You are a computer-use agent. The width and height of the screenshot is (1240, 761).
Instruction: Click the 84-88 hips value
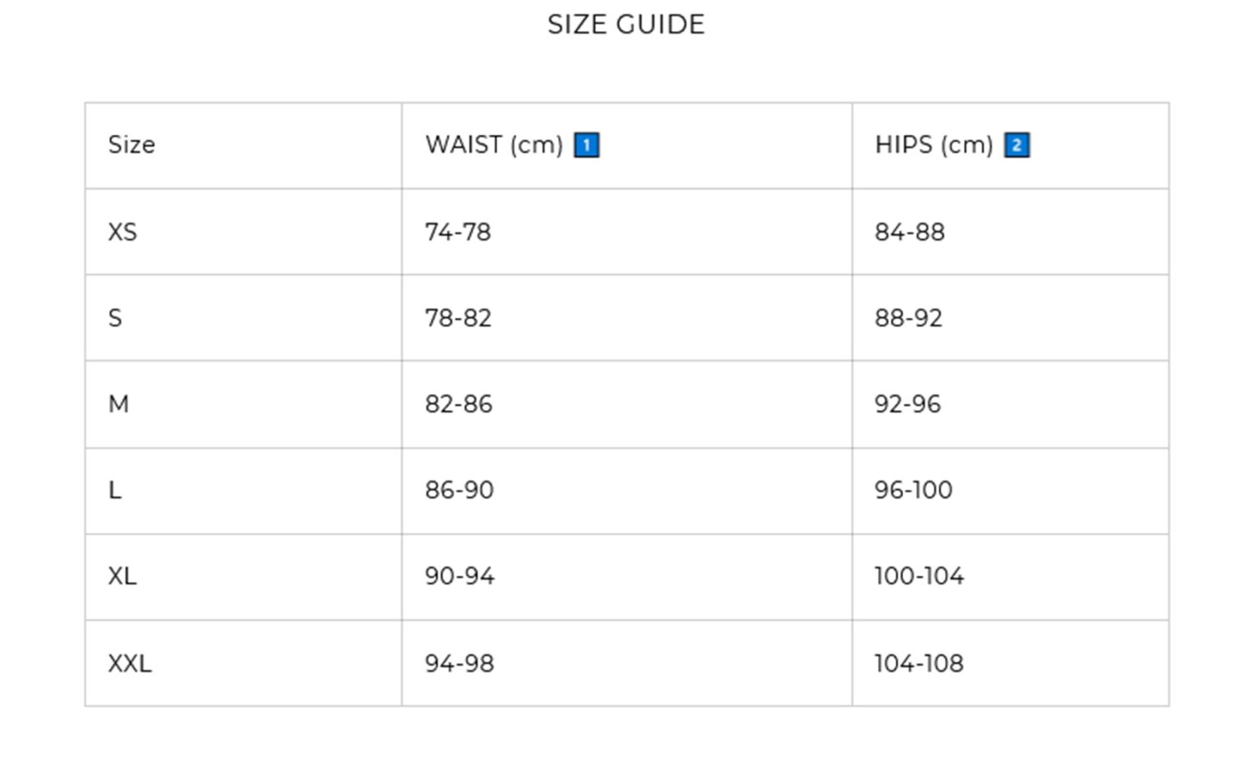point(910,232)
